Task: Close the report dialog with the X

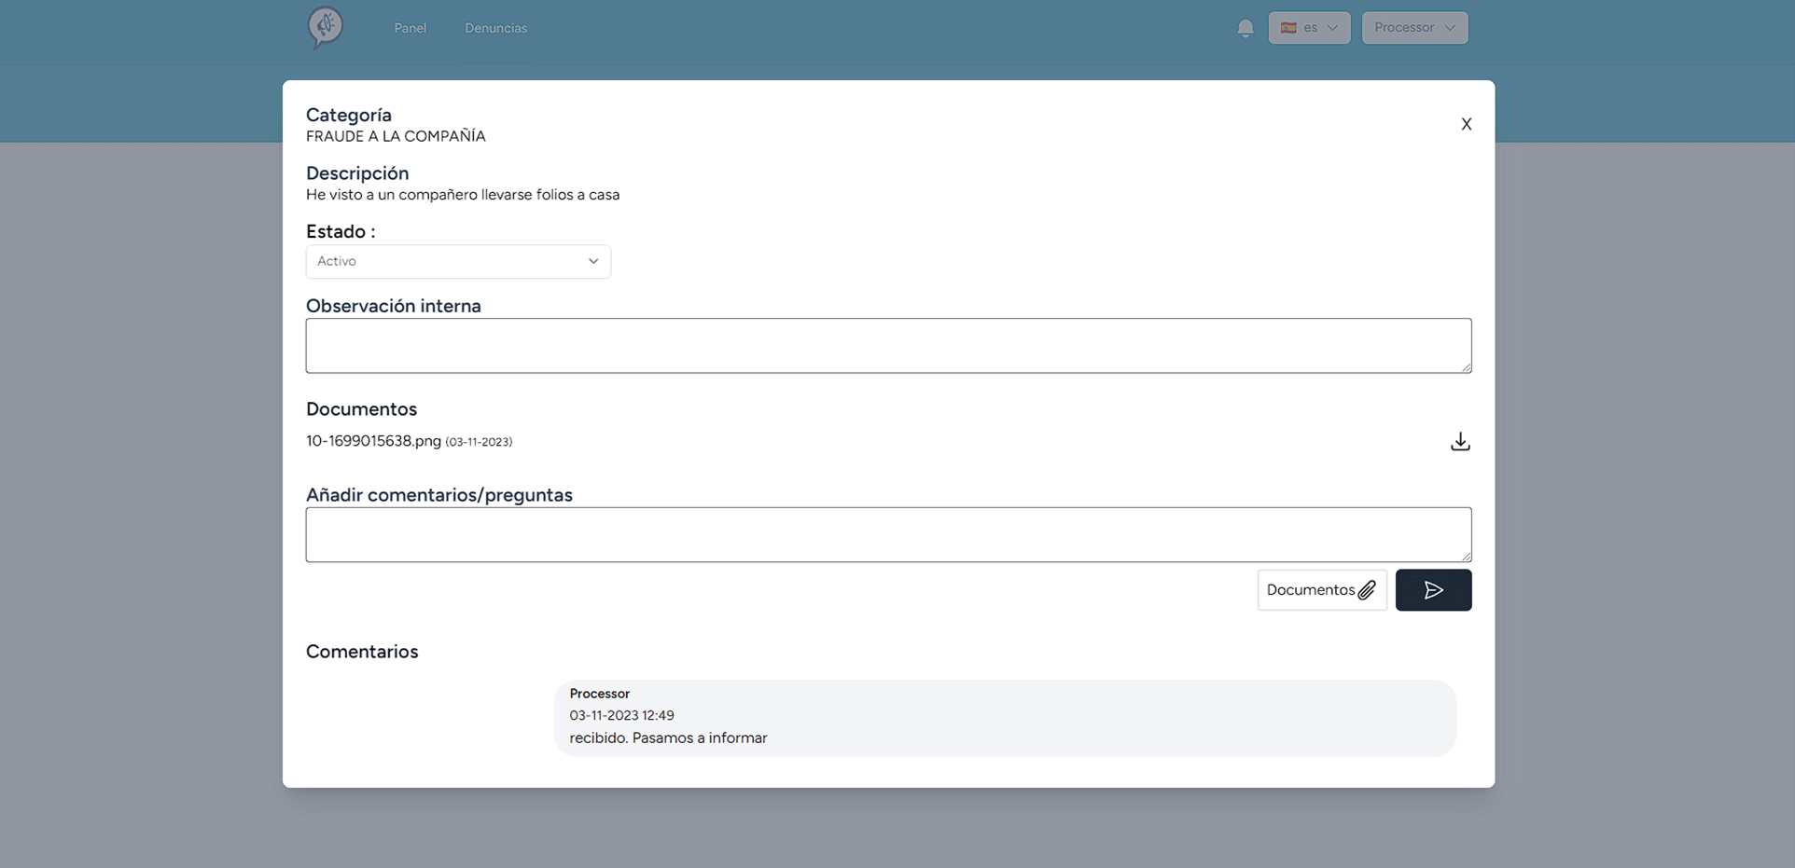Action: tap(1466, 124)
